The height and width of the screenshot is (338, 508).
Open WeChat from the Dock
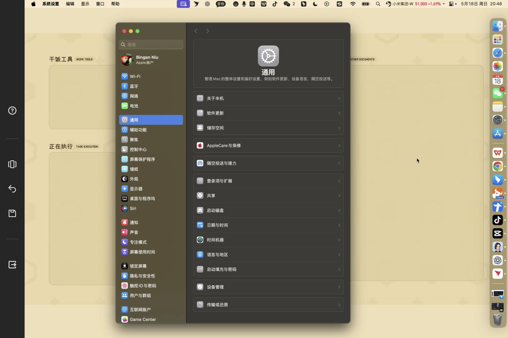tap(497, 93)
